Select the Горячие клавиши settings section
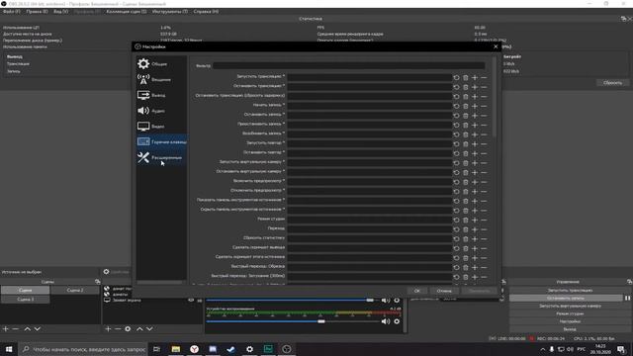Image resolution: width=633 pixels, height=356 pixels. pyautogui.click(x=161, y=141)
